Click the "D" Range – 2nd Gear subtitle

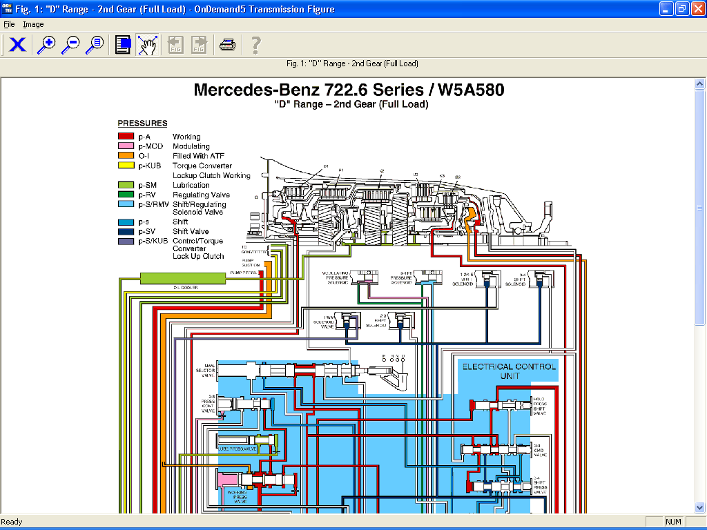351,104
